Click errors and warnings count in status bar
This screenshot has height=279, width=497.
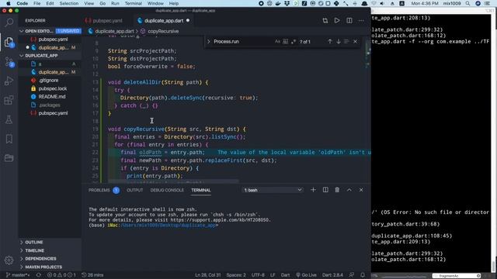[61, 275]
